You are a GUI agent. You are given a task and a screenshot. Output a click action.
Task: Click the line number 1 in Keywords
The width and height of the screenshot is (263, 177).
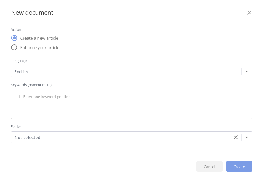coord(19,97)
